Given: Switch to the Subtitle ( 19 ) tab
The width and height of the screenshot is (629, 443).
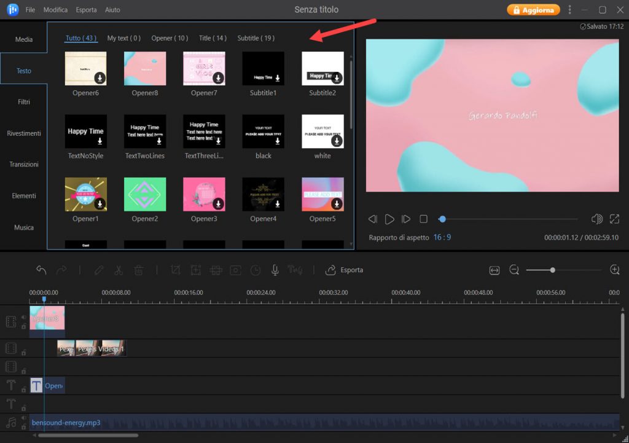Looking at the screenshot, I should [256, 38].
